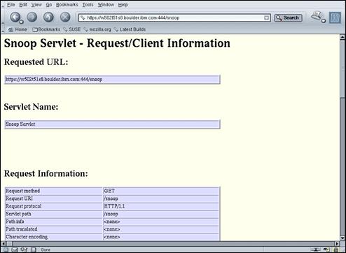Open the Bookmarks folder on personal toolbar

coord(46,29)
